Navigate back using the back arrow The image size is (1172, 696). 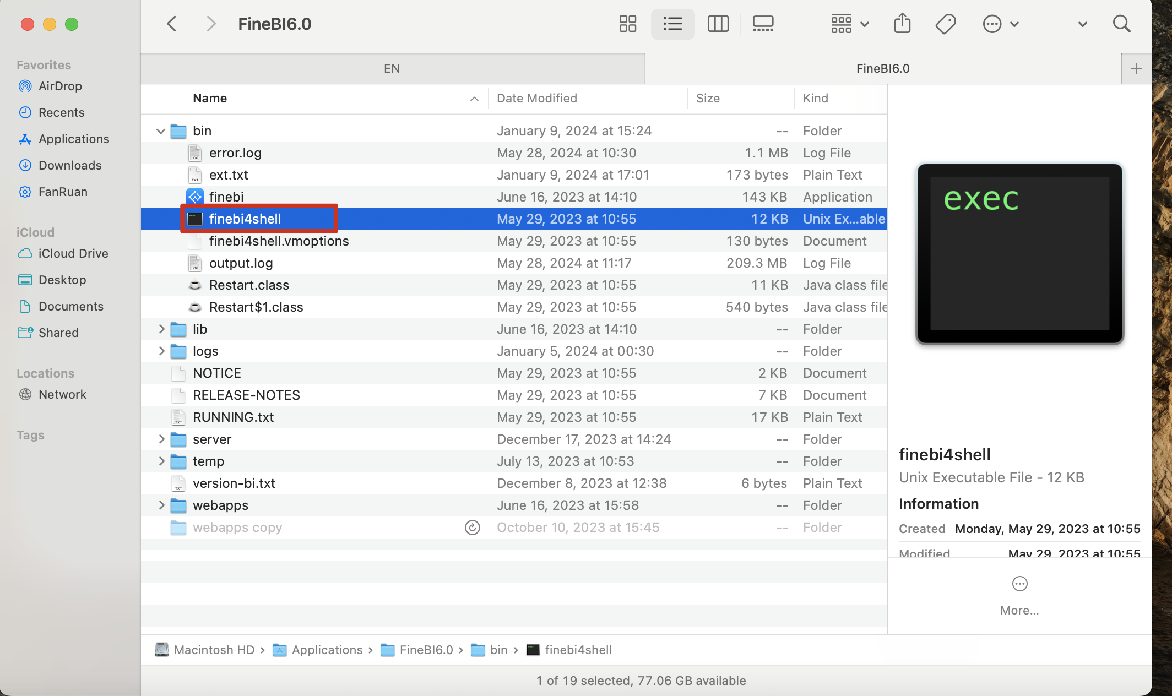point(171,24)
